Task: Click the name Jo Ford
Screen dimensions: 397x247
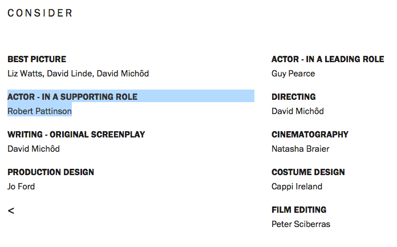Action: (21, 187)
